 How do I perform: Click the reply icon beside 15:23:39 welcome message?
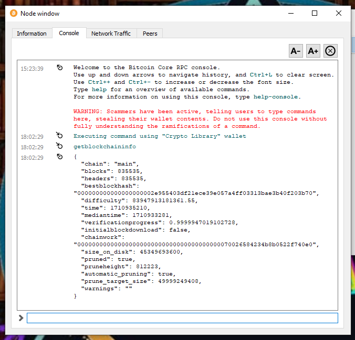(60, 68)
